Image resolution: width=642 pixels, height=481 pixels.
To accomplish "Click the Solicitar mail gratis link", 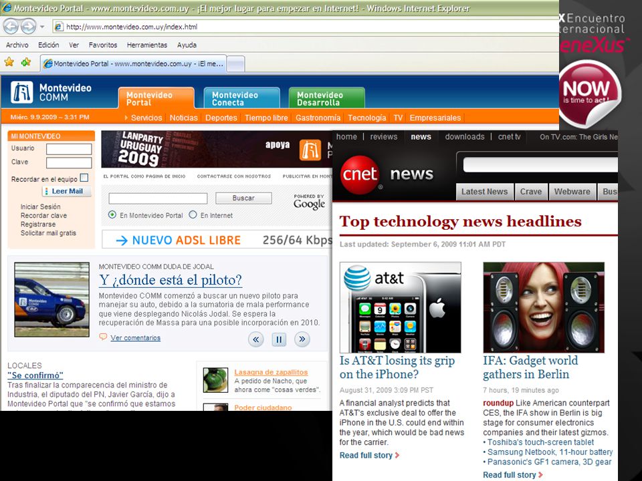I will [x=48, y=233].
